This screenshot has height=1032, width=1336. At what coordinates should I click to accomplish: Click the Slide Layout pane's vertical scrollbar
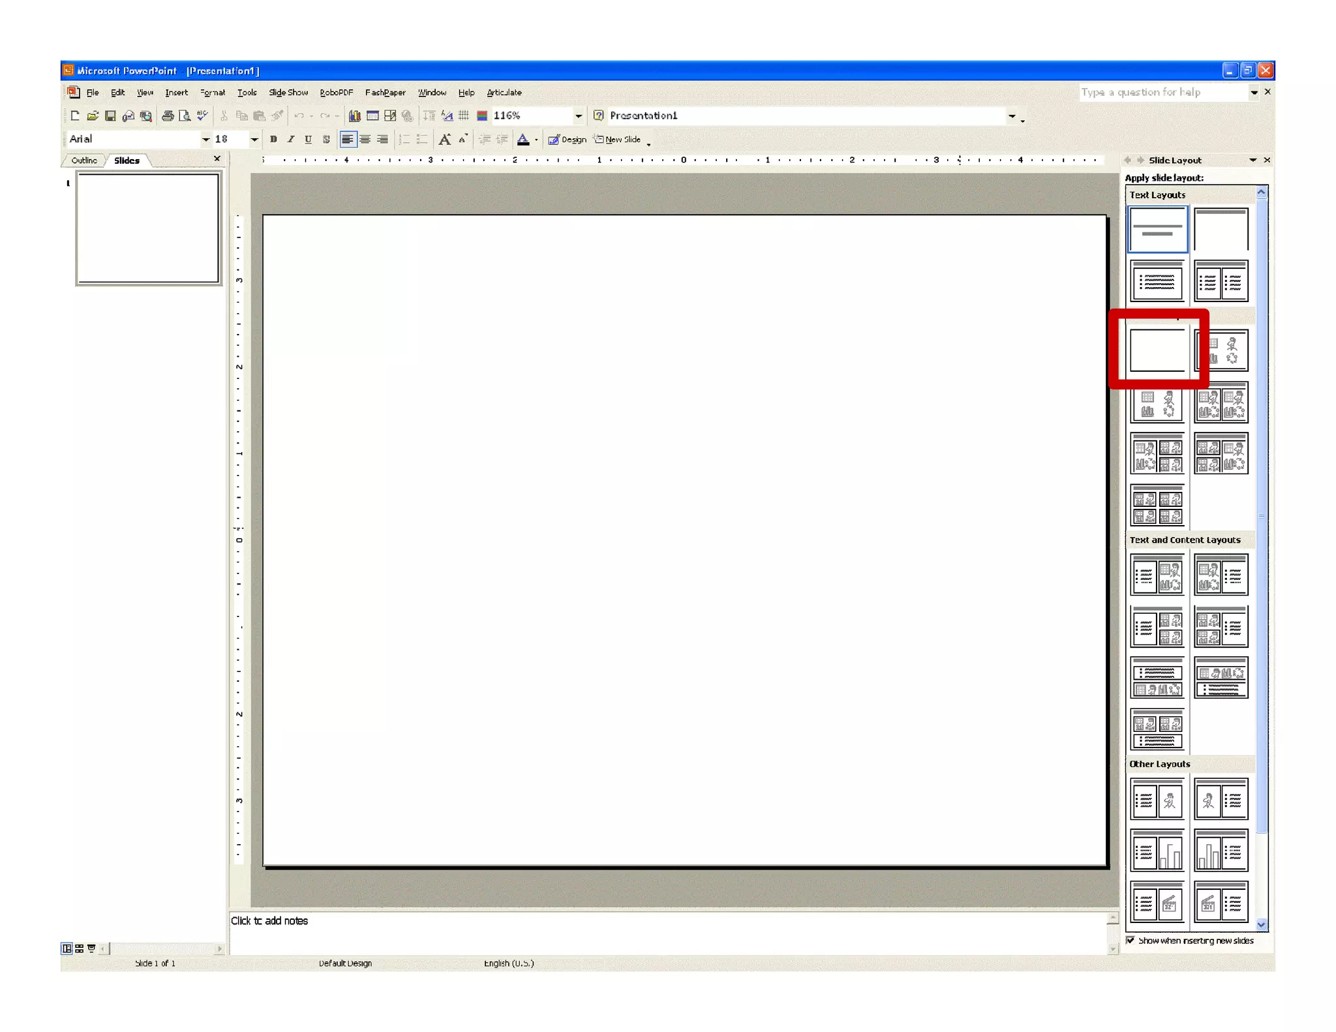[x=1261, y=558]
